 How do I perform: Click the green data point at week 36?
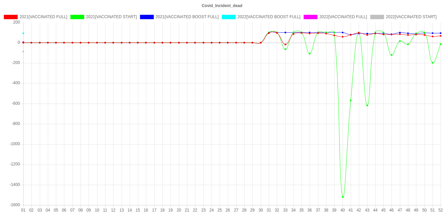point(310,54)
